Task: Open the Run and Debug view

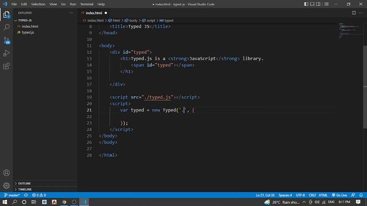Action: point(6,53)
